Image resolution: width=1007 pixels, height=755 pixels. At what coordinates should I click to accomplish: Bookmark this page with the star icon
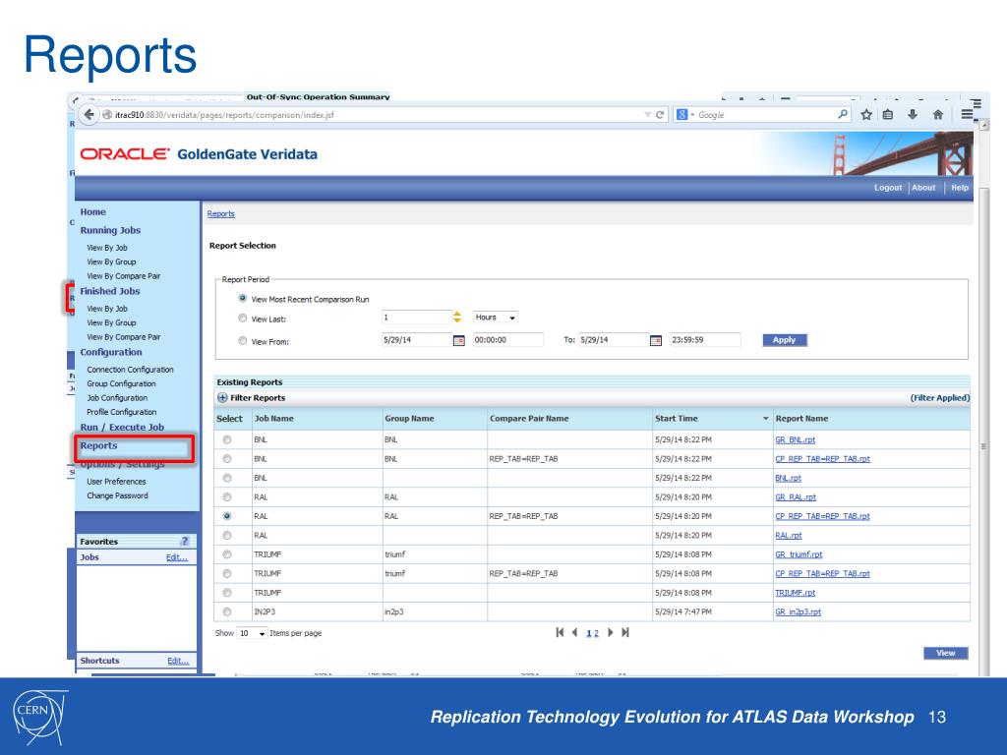[x=865, y=114]
